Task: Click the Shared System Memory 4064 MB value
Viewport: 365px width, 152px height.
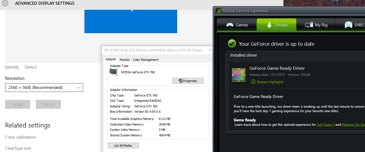Action: point(164,135)
